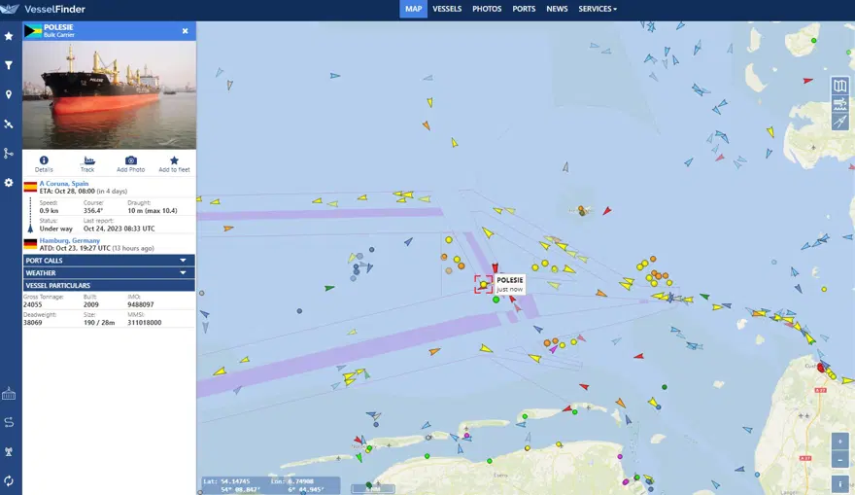This screenshot has width=855, height=495.
Task: Toggle the wind and waves weather overlay
Action: [x=839, y=104]
